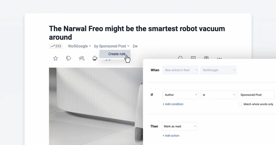
Task: Click the popularity 293 trending badge
Action: pos(56,46)
